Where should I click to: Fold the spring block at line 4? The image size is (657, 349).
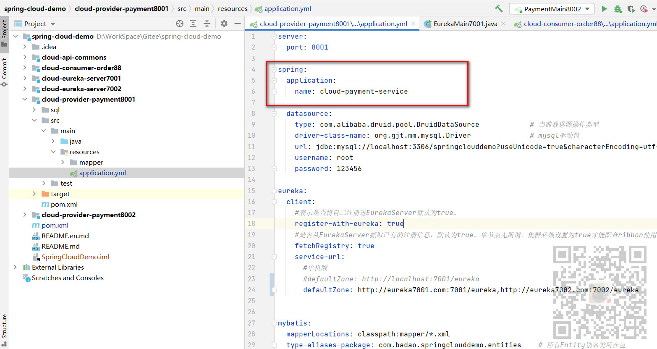pyautogui.click(x=274, y=70)
